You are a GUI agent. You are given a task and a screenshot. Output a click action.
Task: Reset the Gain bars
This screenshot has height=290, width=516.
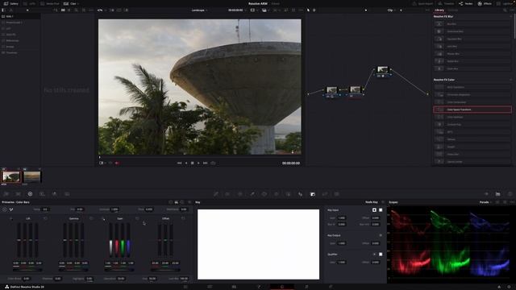[137, 218]
